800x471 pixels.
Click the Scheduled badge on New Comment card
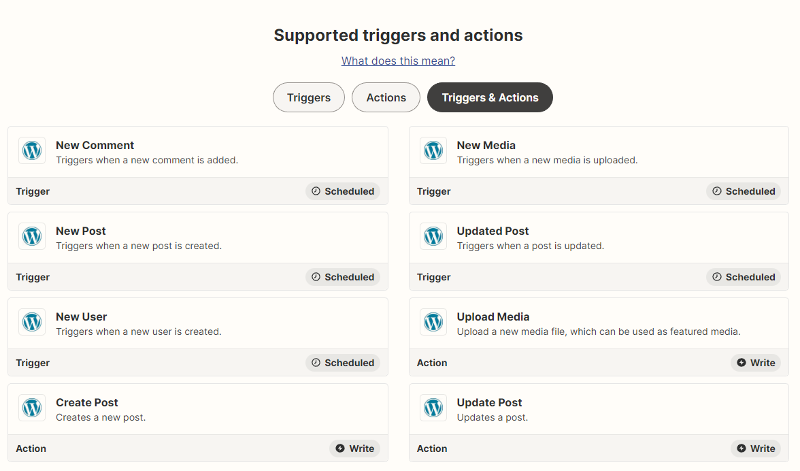tap(343, 191)
